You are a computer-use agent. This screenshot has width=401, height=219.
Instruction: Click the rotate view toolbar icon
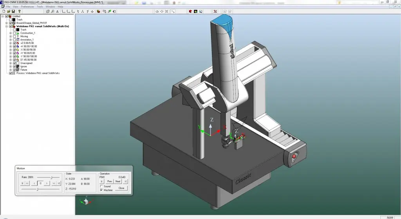click(x=157, y=11)
